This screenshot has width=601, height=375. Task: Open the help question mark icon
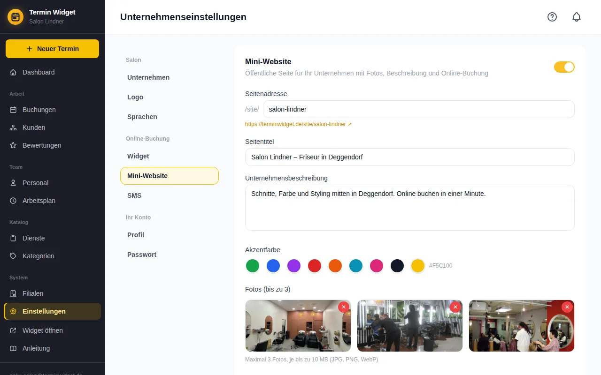[552, 17]
